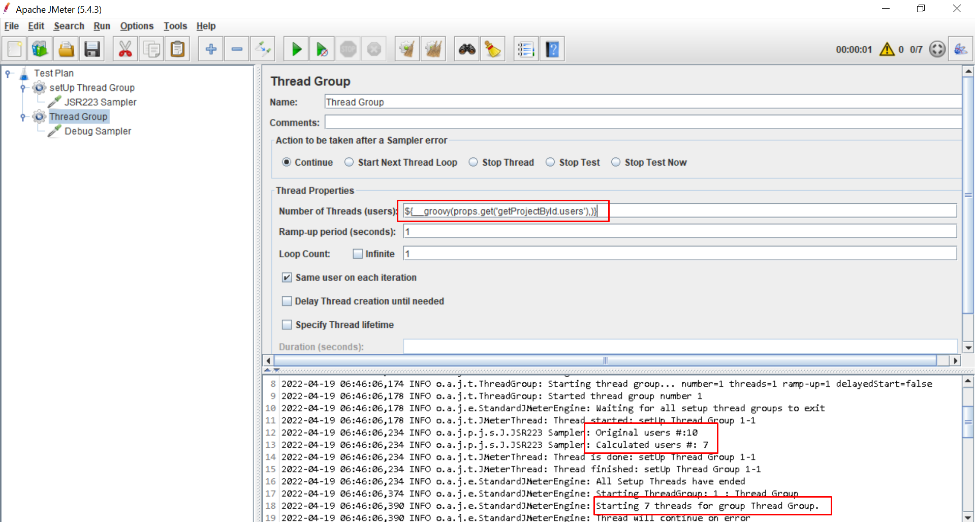The height and width of the screenshot is (522, 975).
Task: Paste using the clipboard icon
Action: (x=177, y=49)
